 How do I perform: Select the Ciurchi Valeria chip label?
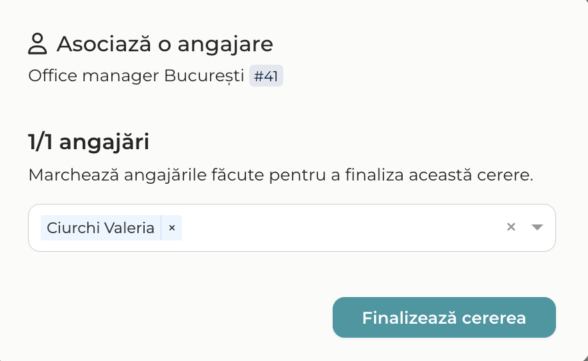click(101, 228)
